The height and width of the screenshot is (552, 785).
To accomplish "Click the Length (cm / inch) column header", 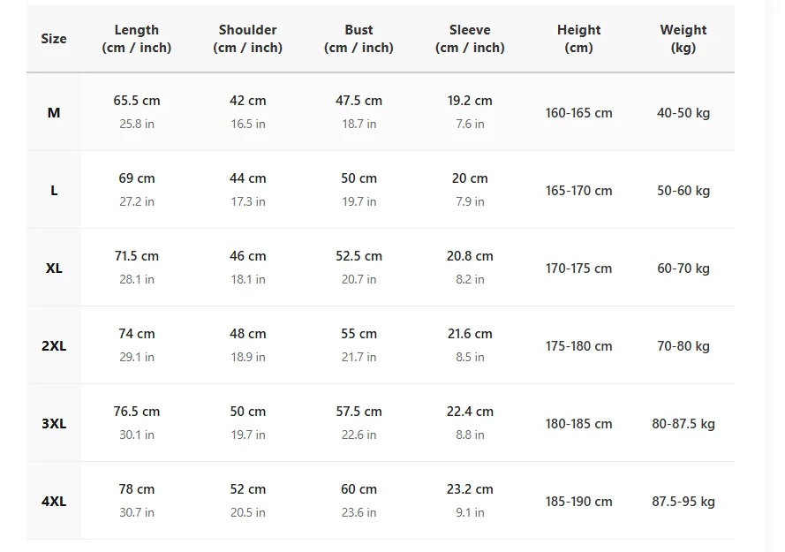I will click(x=137, y=39).
